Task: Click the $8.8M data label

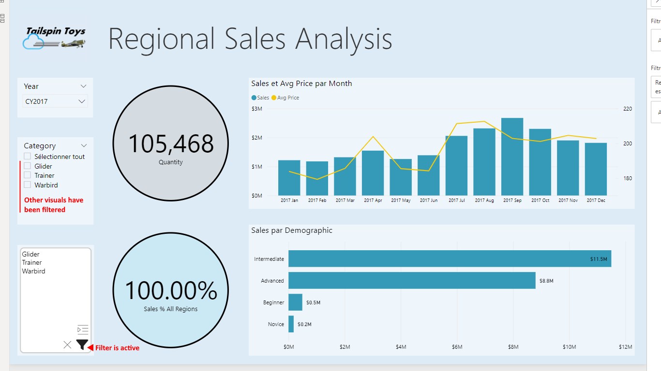Action: 546,281
